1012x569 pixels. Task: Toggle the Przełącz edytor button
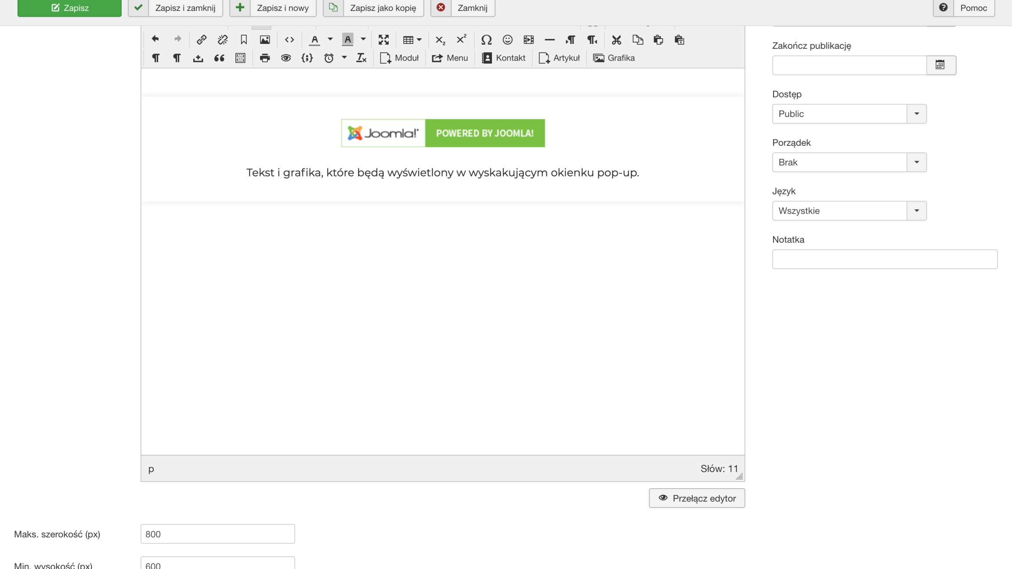pos(697,498)
